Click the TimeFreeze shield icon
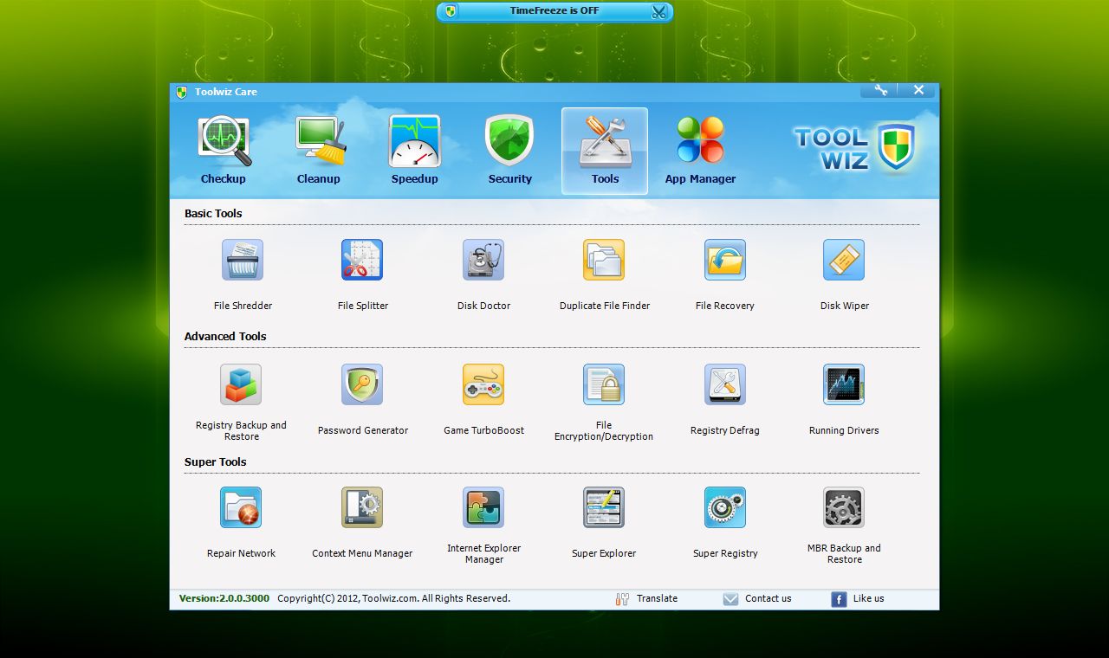1109x658 pixels. pos(451,11)
